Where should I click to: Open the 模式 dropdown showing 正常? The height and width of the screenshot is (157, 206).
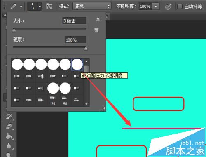pos(91,6)
